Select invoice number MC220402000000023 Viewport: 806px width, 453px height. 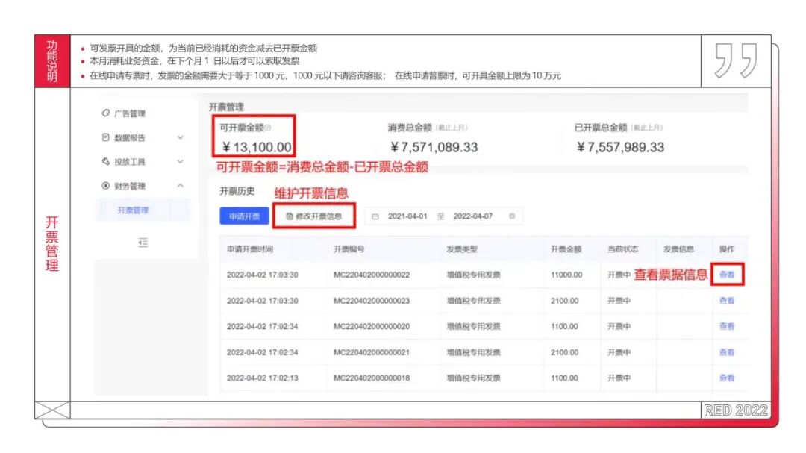click(372, 300)
